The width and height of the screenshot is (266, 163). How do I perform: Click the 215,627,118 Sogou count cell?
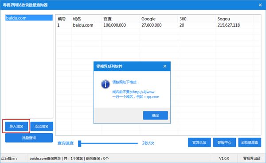[229, 25]
